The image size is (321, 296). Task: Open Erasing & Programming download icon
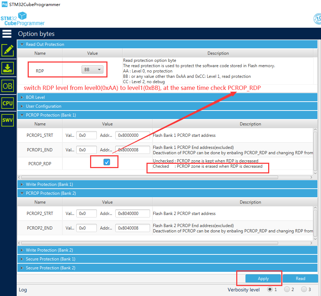tap(8, 68)
